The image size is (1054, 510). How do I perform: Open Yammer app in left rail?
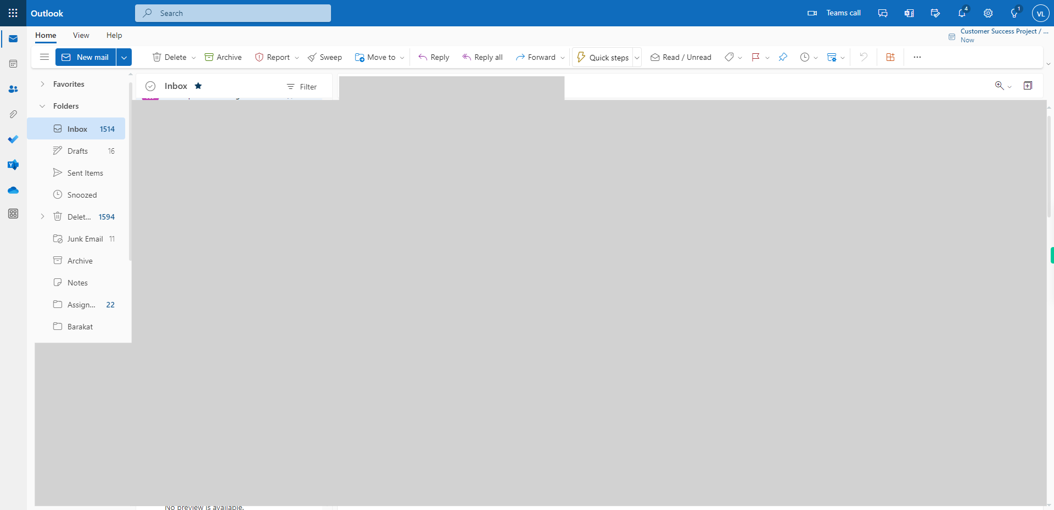tap(13, 165)
